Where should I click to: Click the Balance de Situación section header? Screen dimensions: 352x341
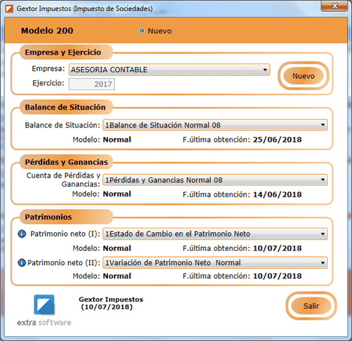(x=65, y=107)
